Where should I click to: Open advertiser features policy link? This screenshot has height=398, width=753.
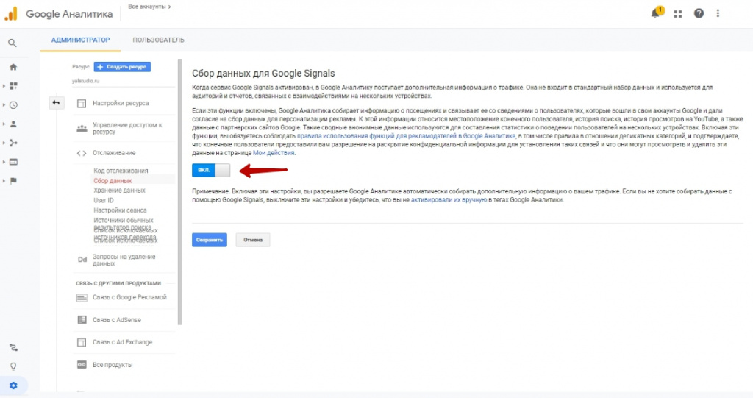[x=406, y=136]
